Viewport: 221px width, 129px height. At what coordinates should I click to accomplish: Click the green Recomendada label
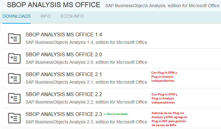tap(116, 114)
